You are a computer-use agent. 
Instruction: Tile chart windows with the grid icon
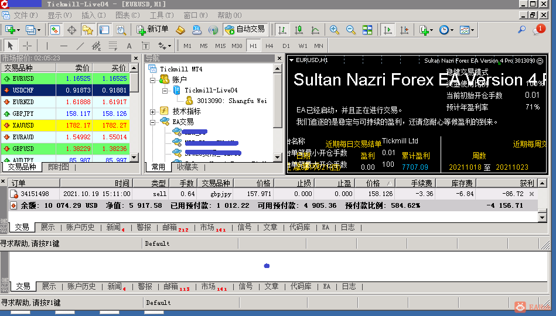(x=367, y=30)
